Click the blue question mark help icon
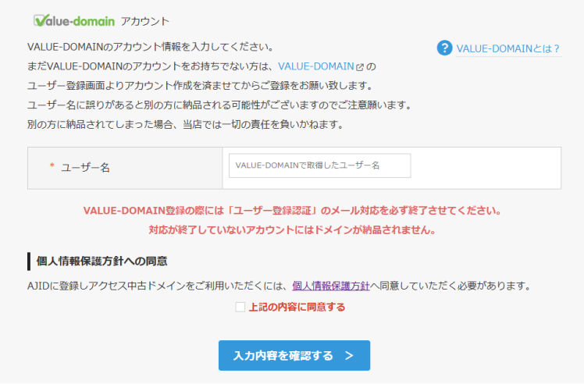The image size is (584, 384). click(x=444, y=48)
